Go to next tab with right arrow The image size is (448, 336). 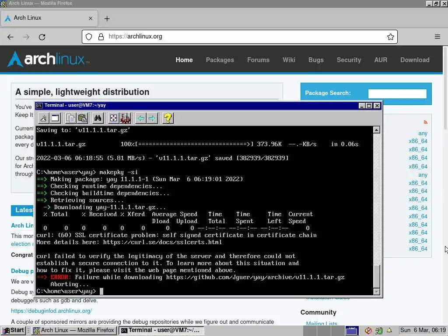pos(152,118)
